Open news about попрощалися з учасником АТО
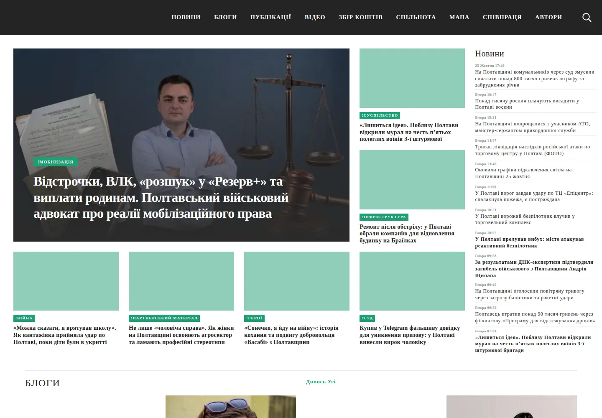Viewport: 602px width, 418px height. click(533, 127)
